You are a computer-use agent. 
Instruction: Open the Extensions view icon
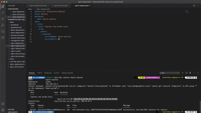(x=3, y=37)
